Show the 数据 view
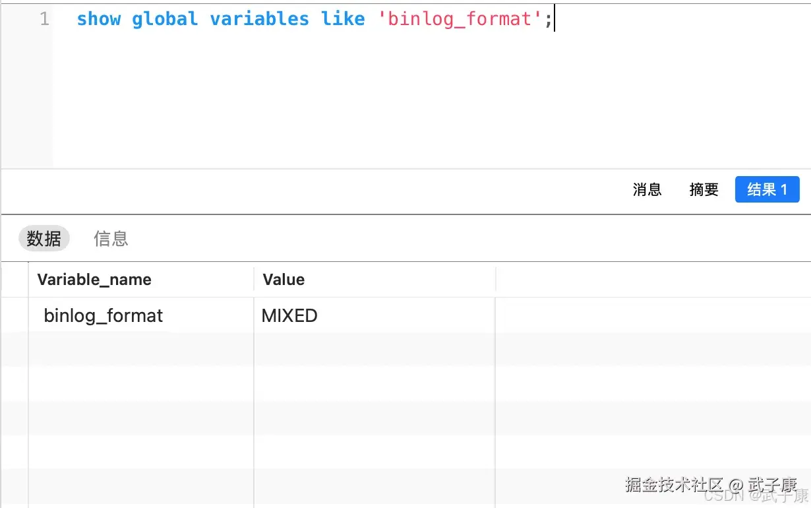811x508 pixels. point(44,238)
